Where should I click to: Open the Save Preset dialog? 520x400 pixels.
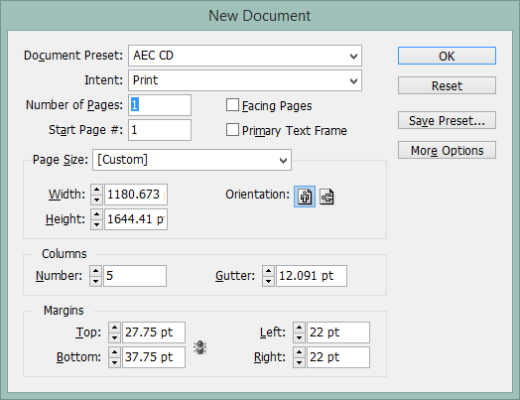pyautogui.click(x=447, y=120)
